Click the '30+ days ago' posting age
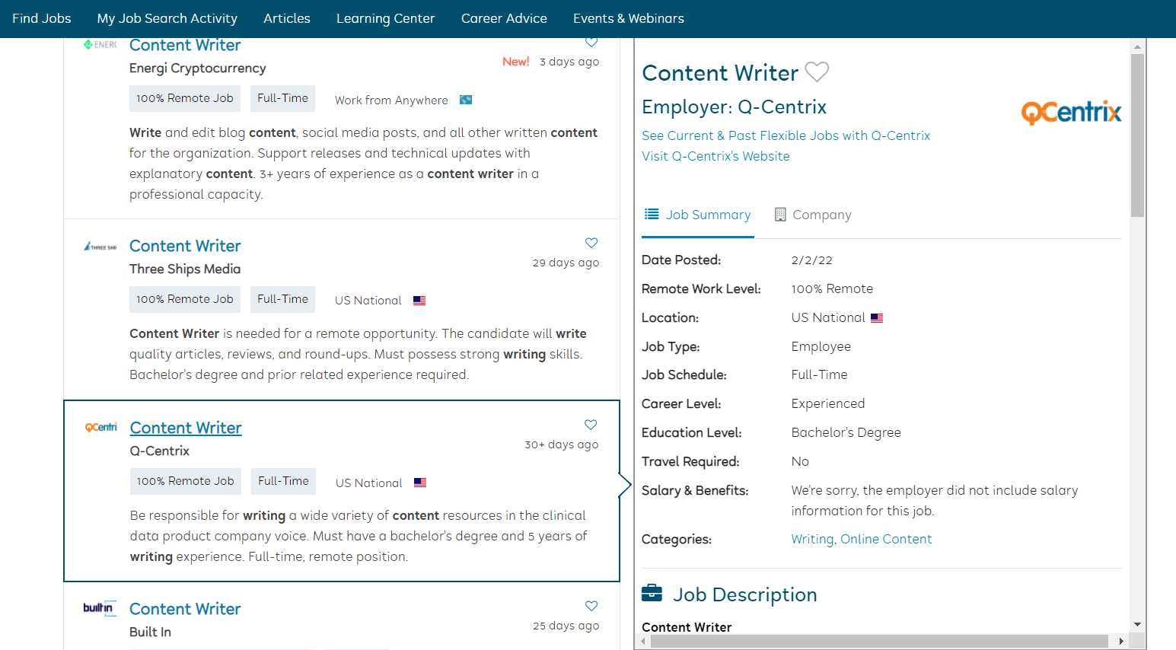 [x=562, y=444]
